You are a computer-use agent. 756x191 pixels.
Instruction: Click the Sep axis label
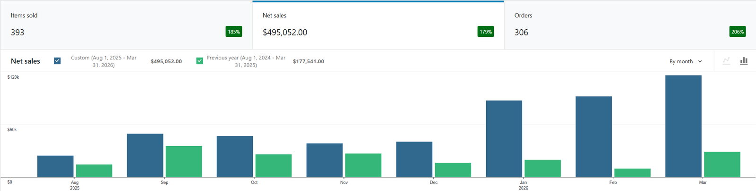pos(164,183)
